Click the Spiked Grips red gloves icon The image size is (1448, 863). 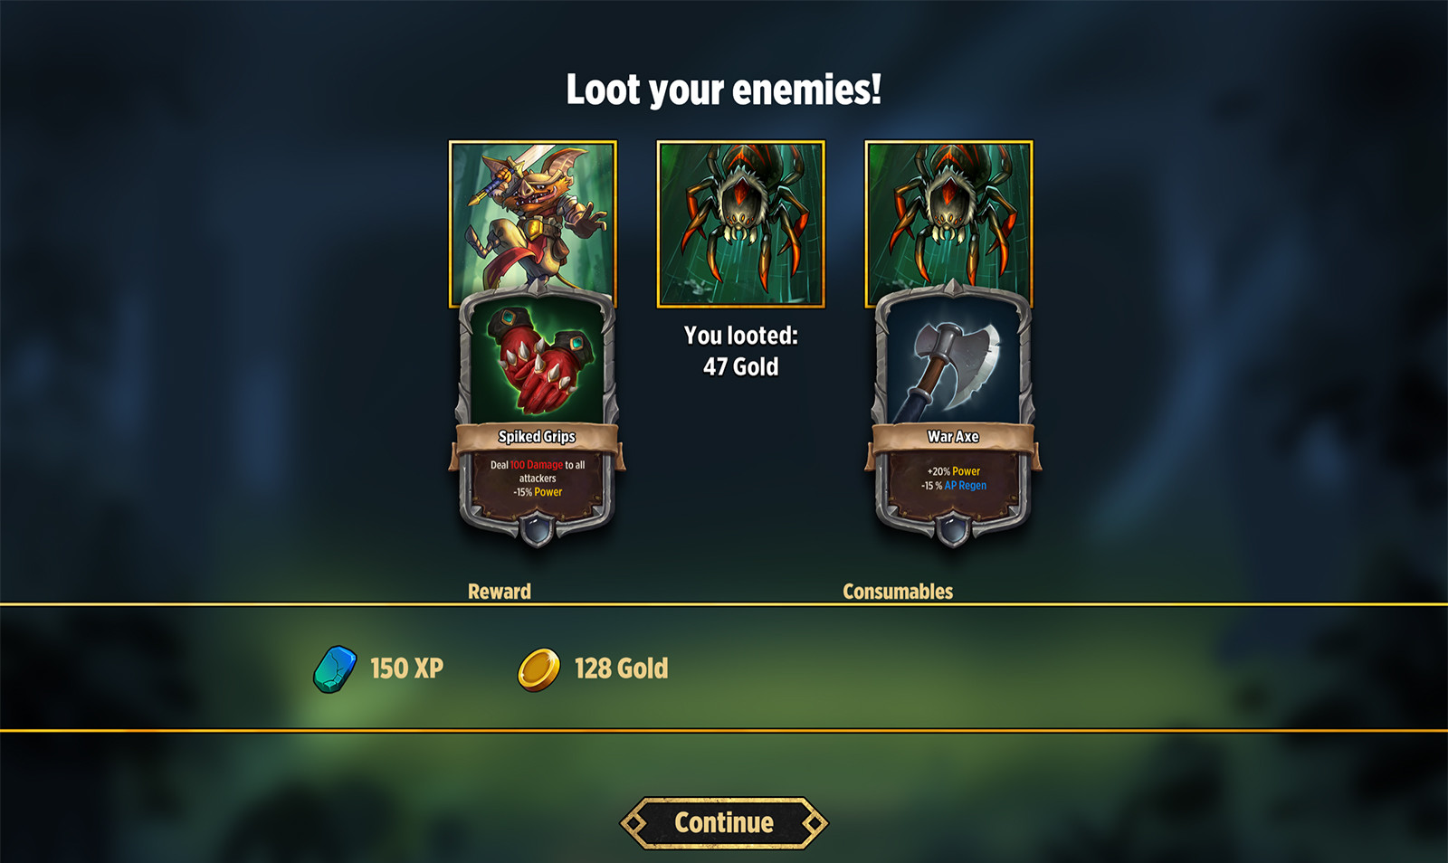538,360
